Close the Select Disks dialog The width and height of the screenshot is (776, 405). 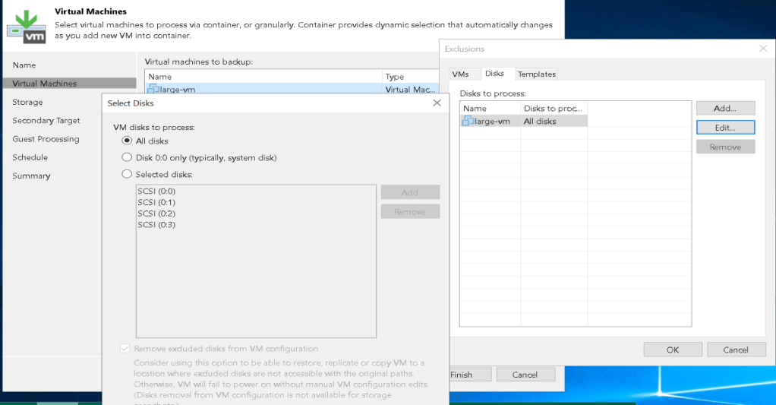(437, 103)
